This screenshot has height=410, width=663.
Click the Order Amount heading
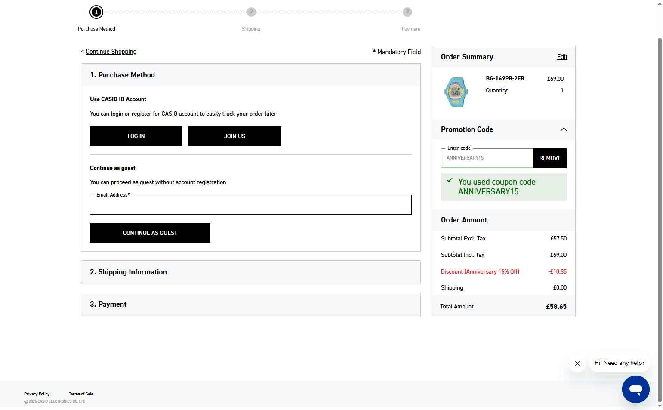coord(464,220)
